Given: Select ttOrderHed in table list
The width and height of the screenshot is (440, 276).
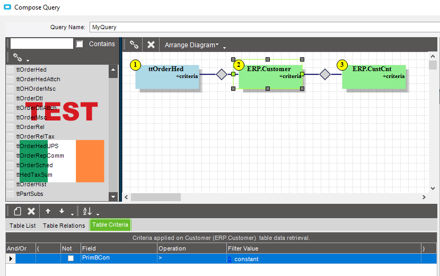Looking at the screenshot, I should 31,70.
